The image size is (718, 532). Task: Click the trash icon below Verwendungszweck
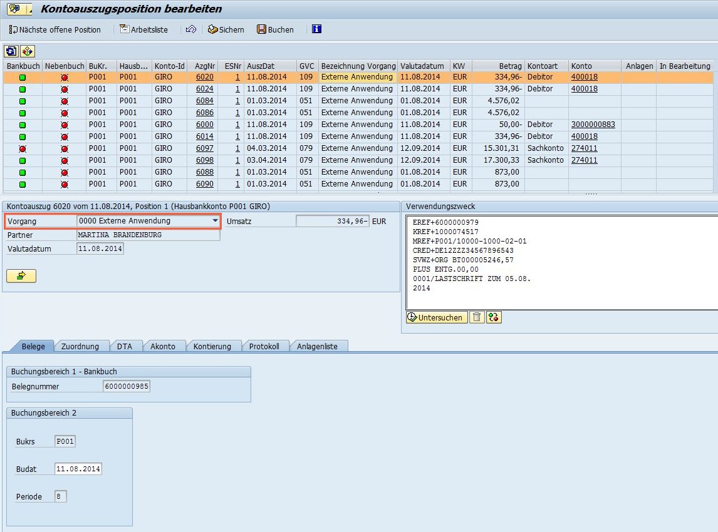477,317
